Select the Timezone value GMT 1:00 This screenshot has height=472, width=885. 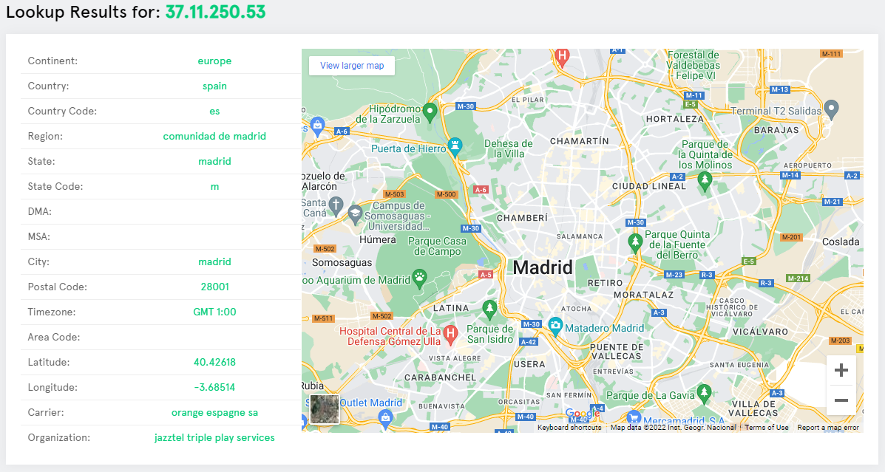pyautogui.click(x=214, y=312)
